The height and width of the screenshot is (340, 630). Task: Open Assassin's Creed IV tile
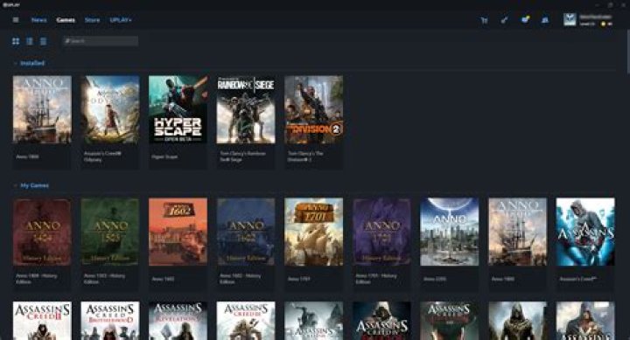(381, 321)
